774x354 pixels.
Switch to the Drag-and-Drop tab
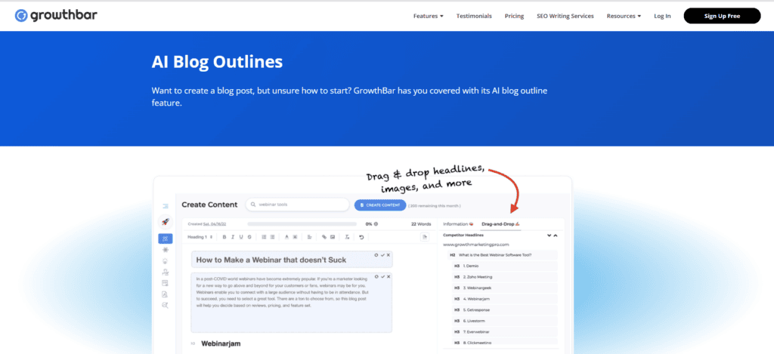(x=500, y=224)
